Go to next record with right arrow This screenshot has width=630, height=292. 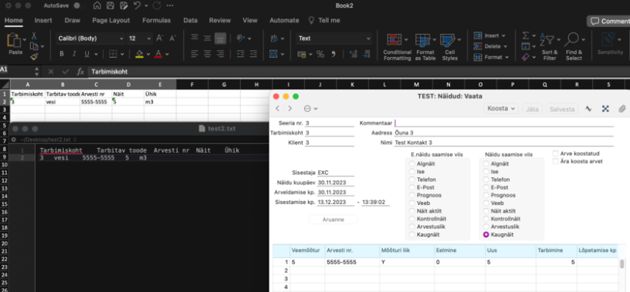click(290, 109)
